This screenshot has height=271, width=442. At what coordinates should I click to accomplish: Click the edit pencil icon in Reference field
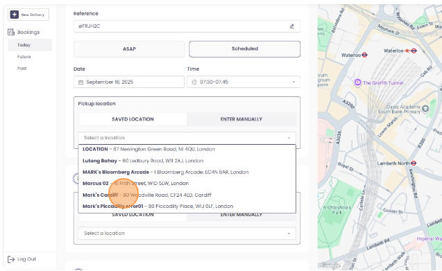tap(292, 26)
